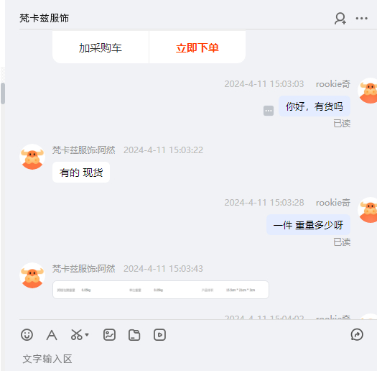Open the send file folder icon

click(x=134, y=335)
